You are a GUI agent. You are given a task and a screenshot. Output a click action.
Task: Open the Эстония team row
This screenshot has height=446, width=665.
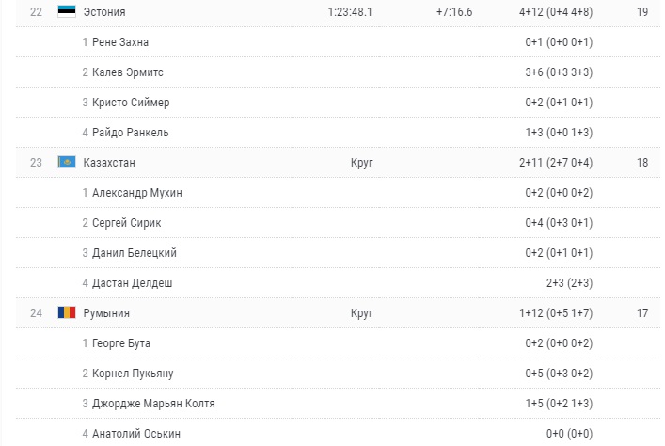(x=104, y=12)
